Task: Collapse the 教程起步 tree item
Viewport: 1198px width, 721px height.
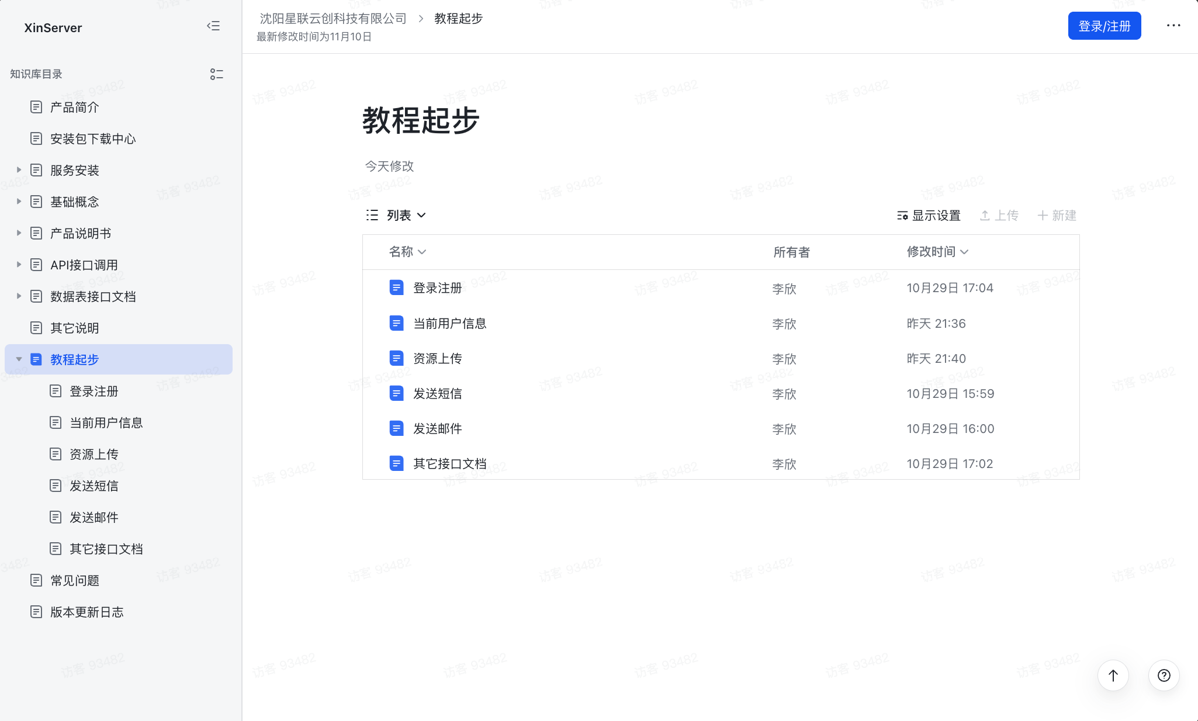Action: pyautogui.click(x=19, y=359)
